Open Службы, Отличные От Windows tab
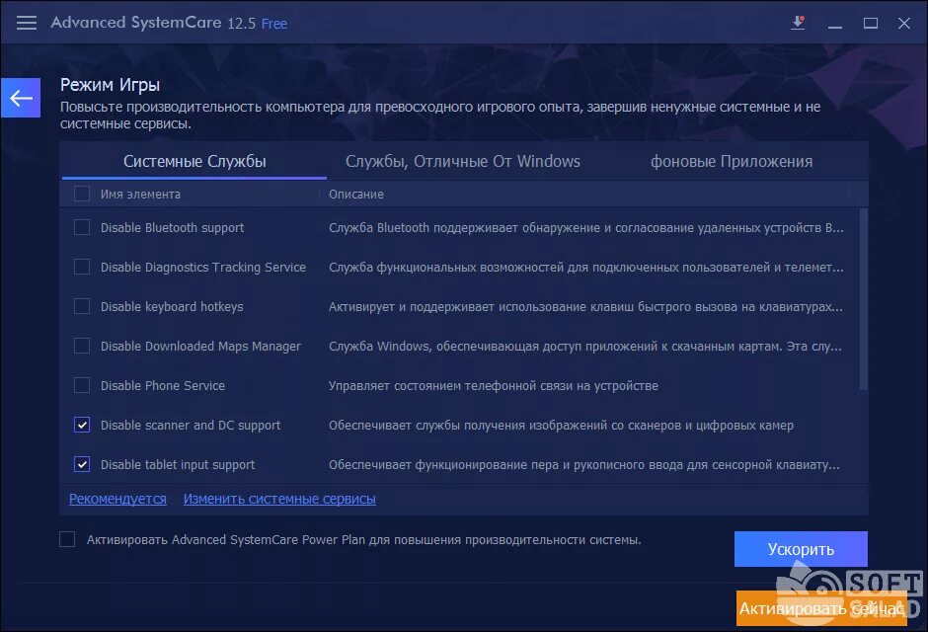 pyautogui.click(x=463, y=162)
